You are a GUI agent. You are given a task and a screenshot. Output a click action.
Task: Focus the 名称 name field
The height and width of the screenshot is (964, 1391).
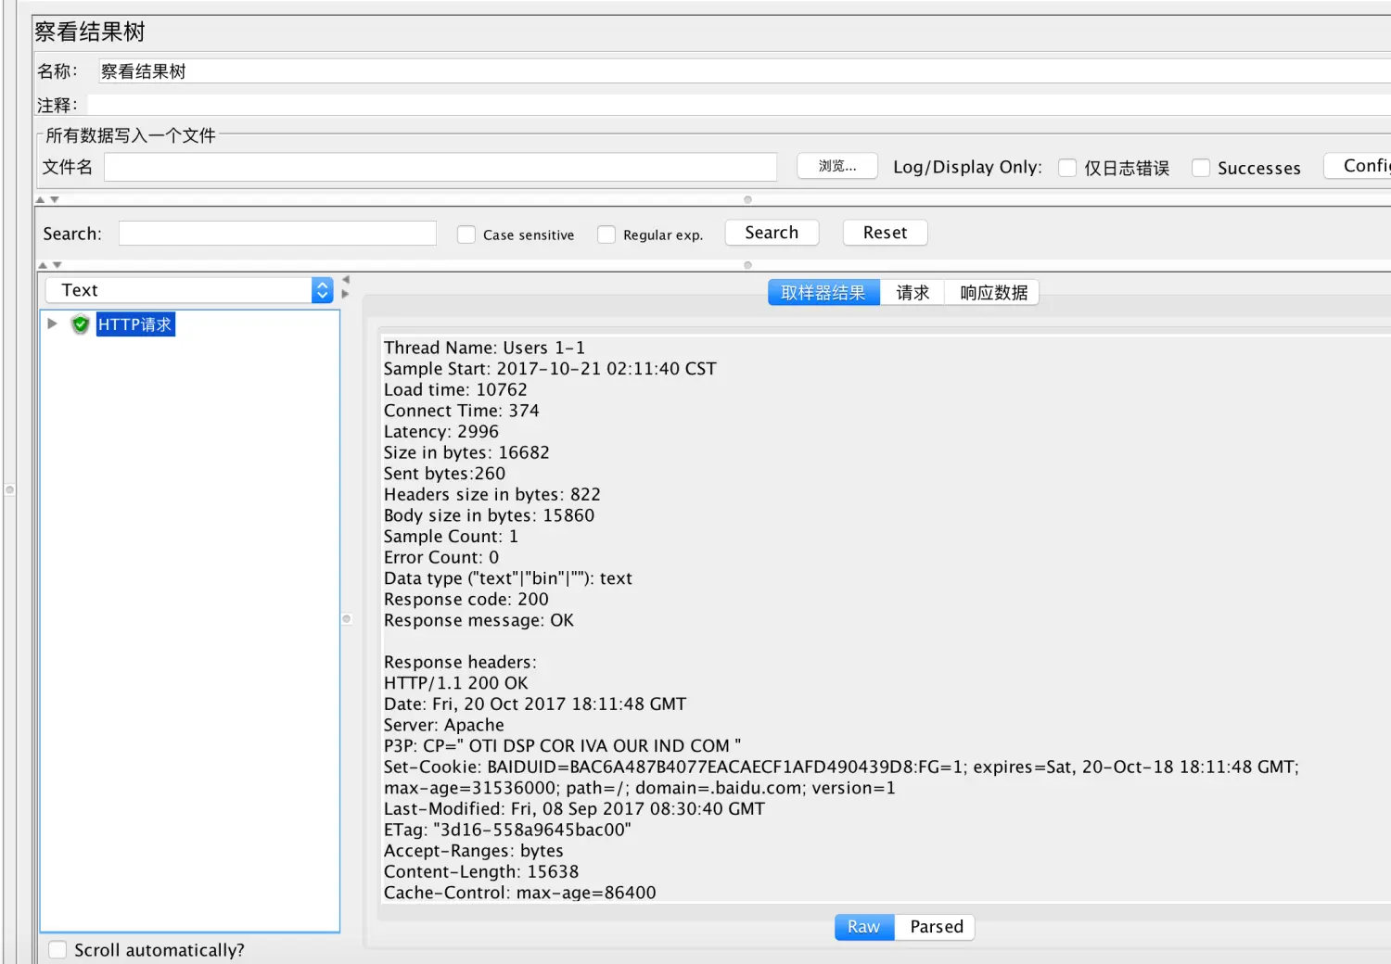744,71
